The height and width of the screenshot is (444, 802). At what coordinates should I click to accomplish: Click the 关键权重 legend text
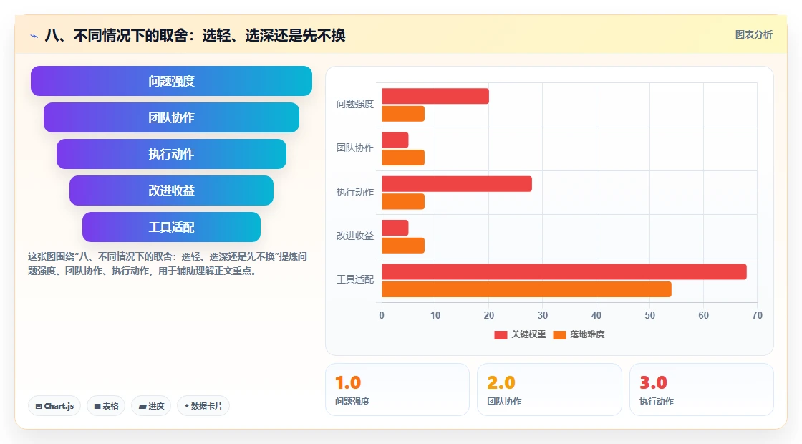(x=528, y=334)
